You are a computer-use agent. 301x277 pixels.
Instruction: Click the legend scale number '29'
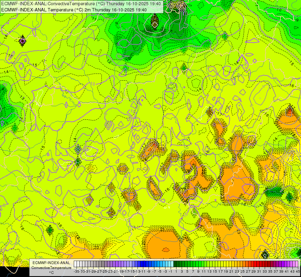[254, 271]
